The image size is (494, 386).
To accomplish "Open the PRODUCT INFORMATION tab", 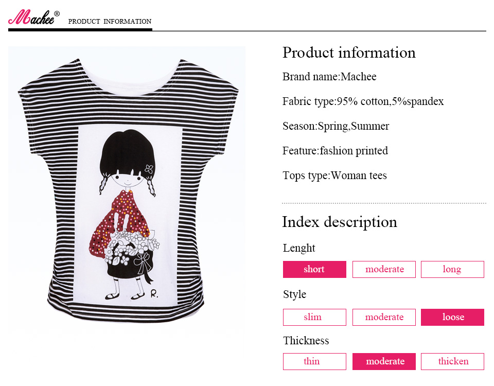I will (x=110, y=22).
